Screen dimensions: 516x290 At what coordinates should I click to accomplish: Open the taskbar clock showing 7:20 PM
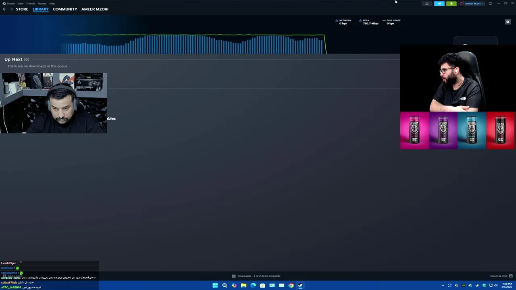pos(507,286)
